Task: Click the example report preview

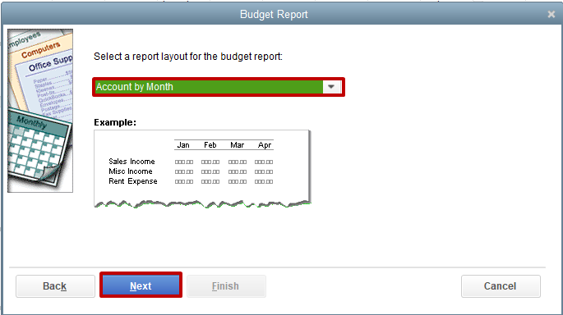Action: point(202,168)
